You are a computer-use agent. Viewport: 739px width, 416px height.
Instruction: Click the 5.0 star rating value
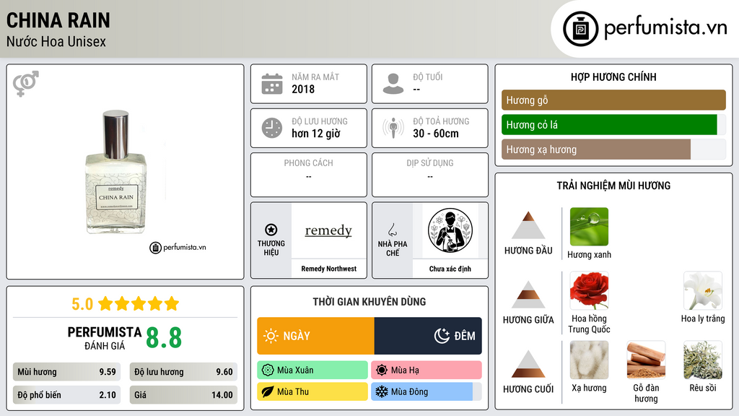tap(82, 304)
